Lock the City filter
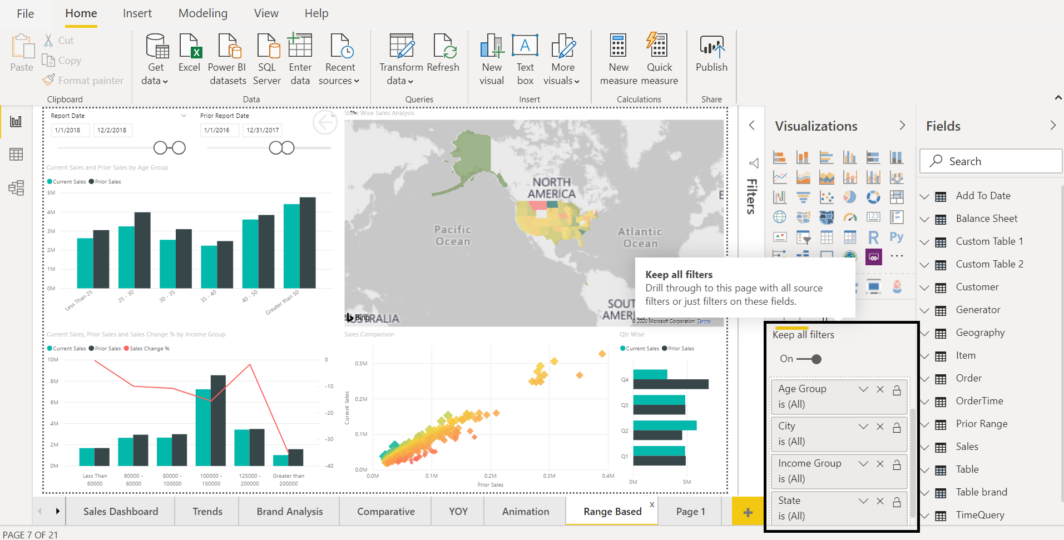Viewport: 1064px width, 540px height. [x=897, y=427]
